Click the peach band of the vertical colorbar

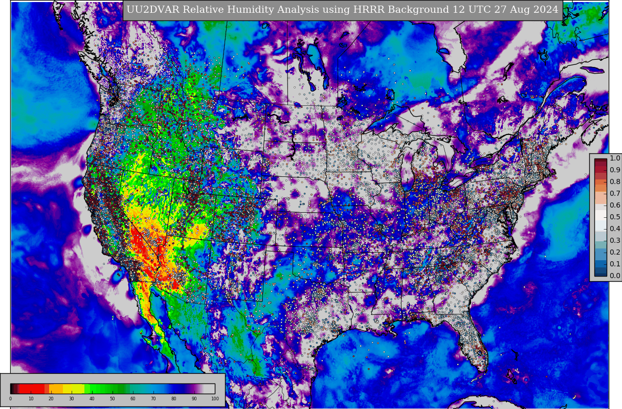(x=601, y=198)
